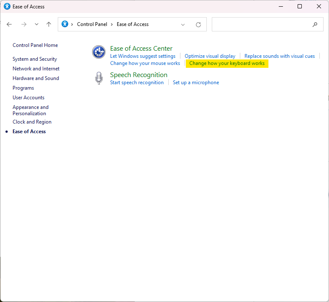Open Hardware and Sound category
The image size is (329, 302).
36,78
